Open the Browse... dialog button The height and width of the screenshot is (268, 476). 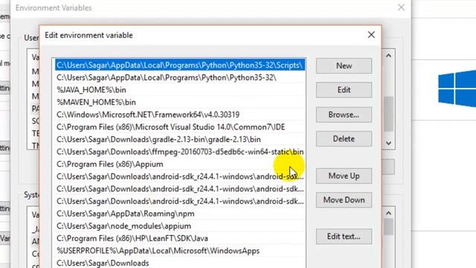[x=344, y=115]
